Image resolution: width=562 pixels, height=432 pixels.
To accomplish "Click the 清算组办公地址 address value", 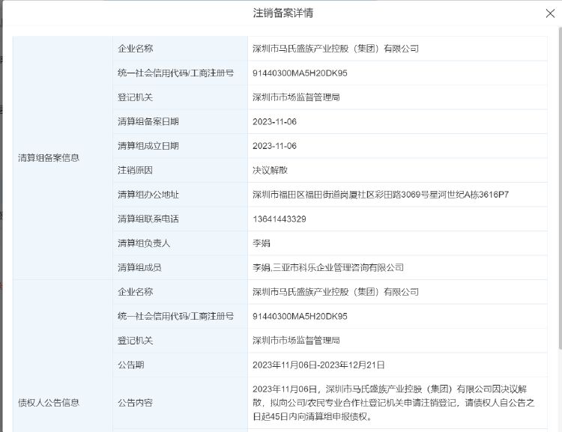I will pos(381,195).
